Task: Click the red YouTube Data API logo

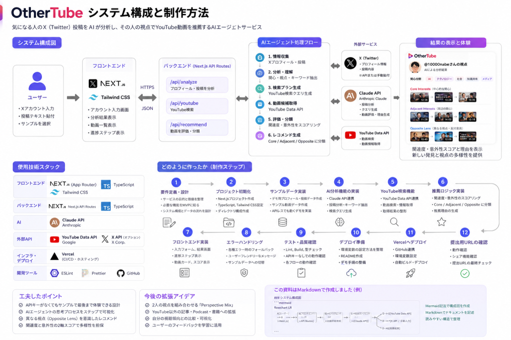Action: [x=350, y=135]
